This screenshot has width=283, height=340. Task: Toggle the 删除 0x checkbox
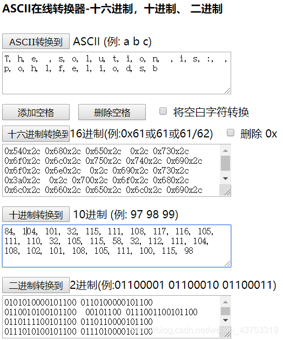(231, 133)
